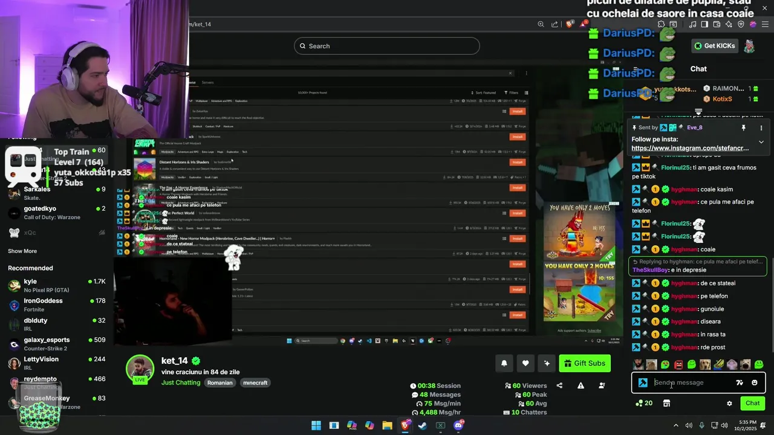Click Brave VPN shield icon in toolbar

pyautogui.click(x=741, y=24)
